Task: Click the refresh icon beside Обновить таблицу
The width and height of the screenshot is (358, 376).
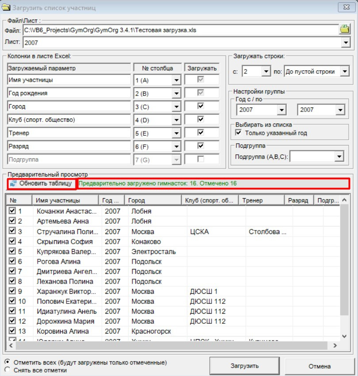Action: (x=13, y=184)
